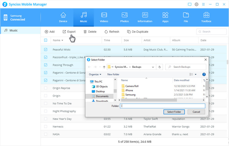Cancel the Select Folder dialog

pyautogui.click(x=196, y=112)
